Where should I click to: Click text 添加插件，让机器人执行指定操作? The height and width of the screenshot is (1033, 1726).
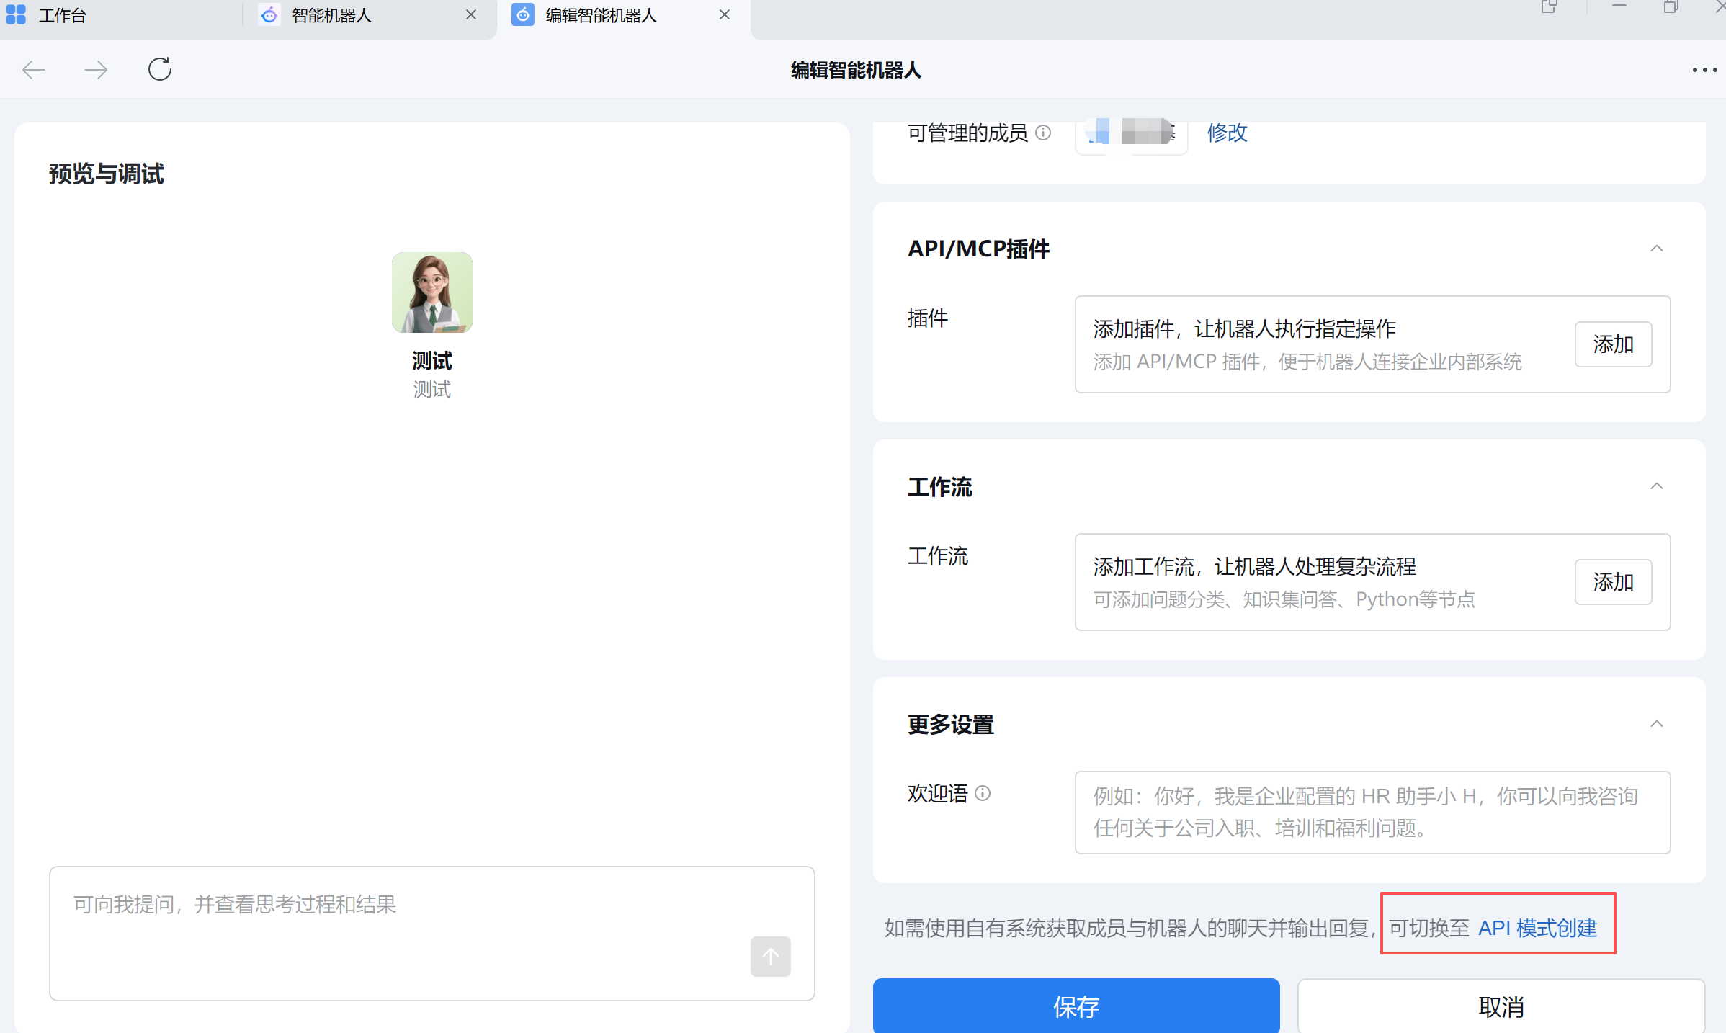point(1245,329)
